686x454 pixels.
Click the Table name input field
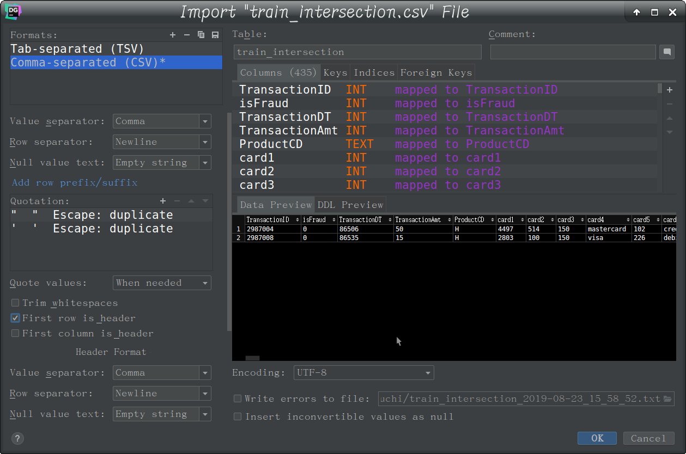[x=358, y=52]
